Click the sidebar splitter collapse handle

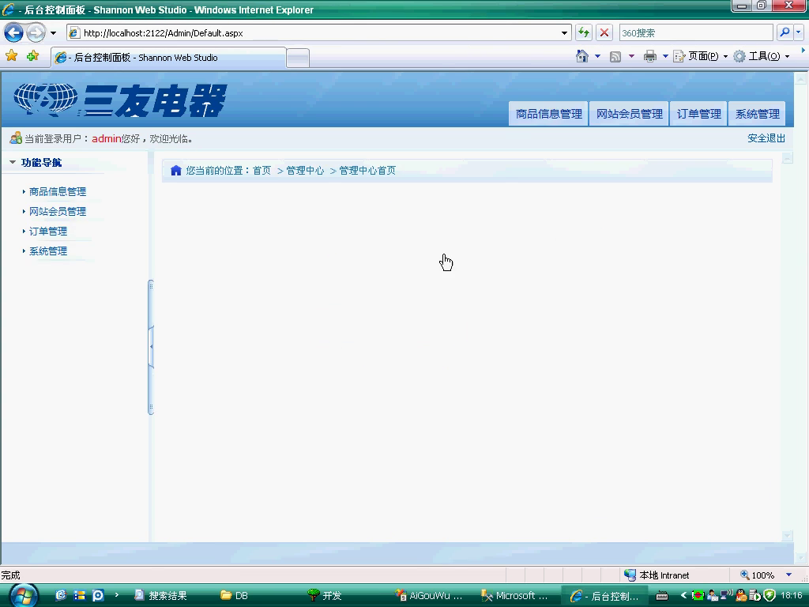coord(151,346)
